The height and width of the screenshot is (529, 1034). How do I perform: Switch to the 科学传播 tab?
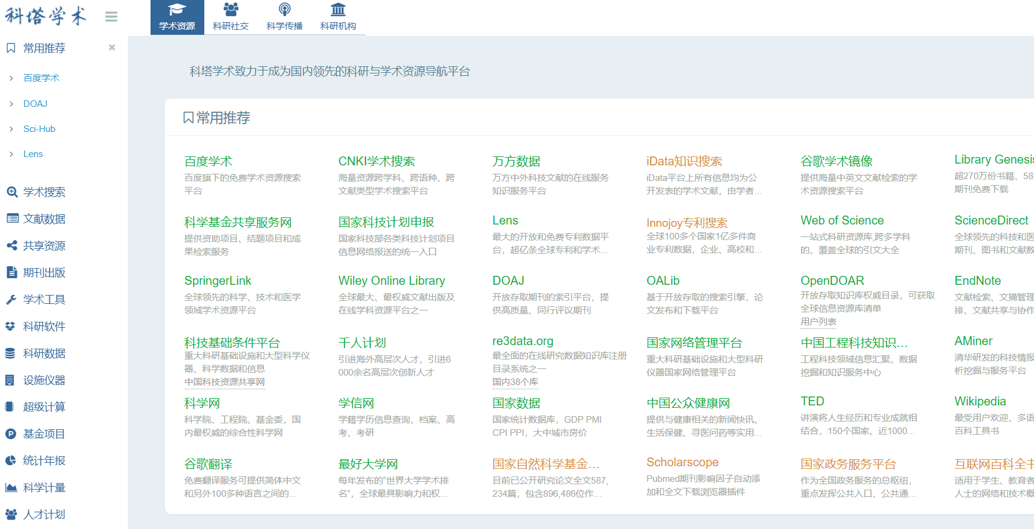click(x=284, y=17)
